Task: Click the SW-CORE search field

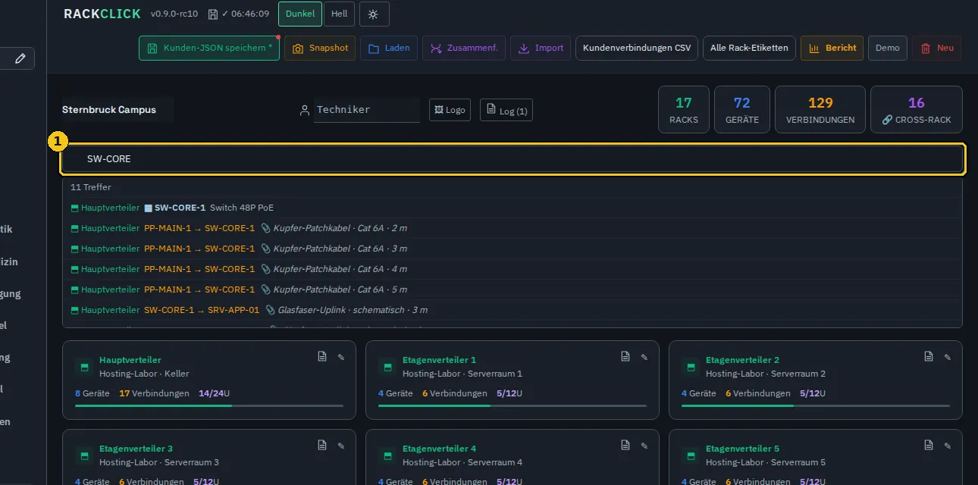Action: click(x=513, y=159)
